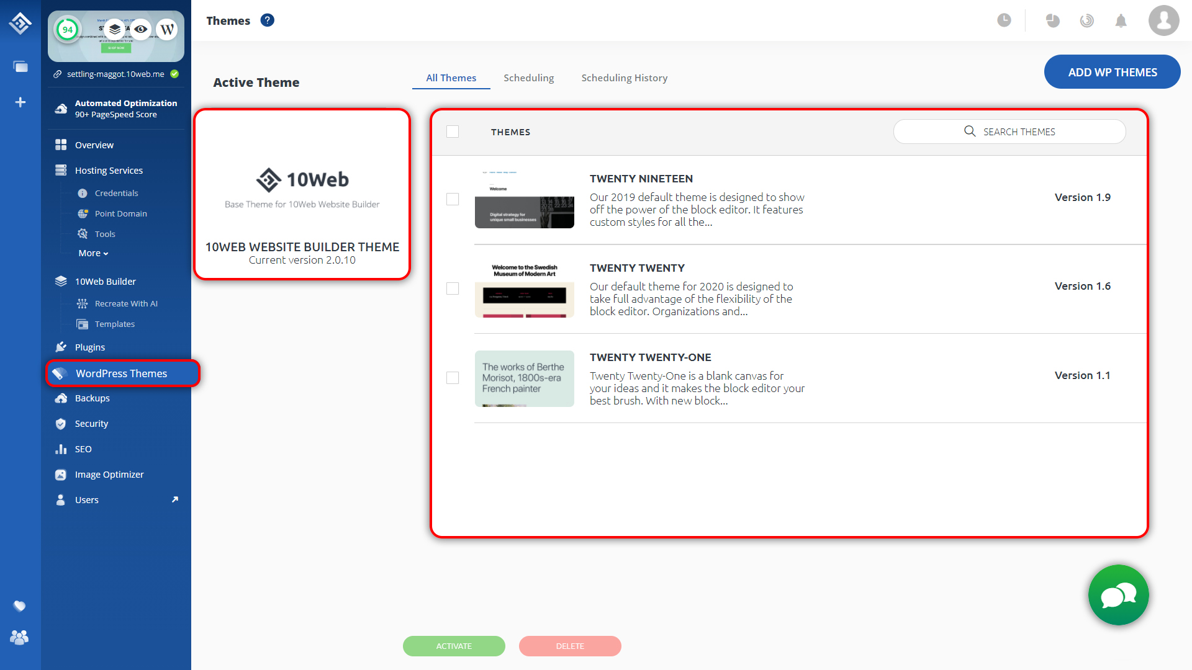The height and width of the screenshot is (670, 1192).
Task: Click the Twenty Nineteen theme thumbnail
Action: click(x=525, y=200)
